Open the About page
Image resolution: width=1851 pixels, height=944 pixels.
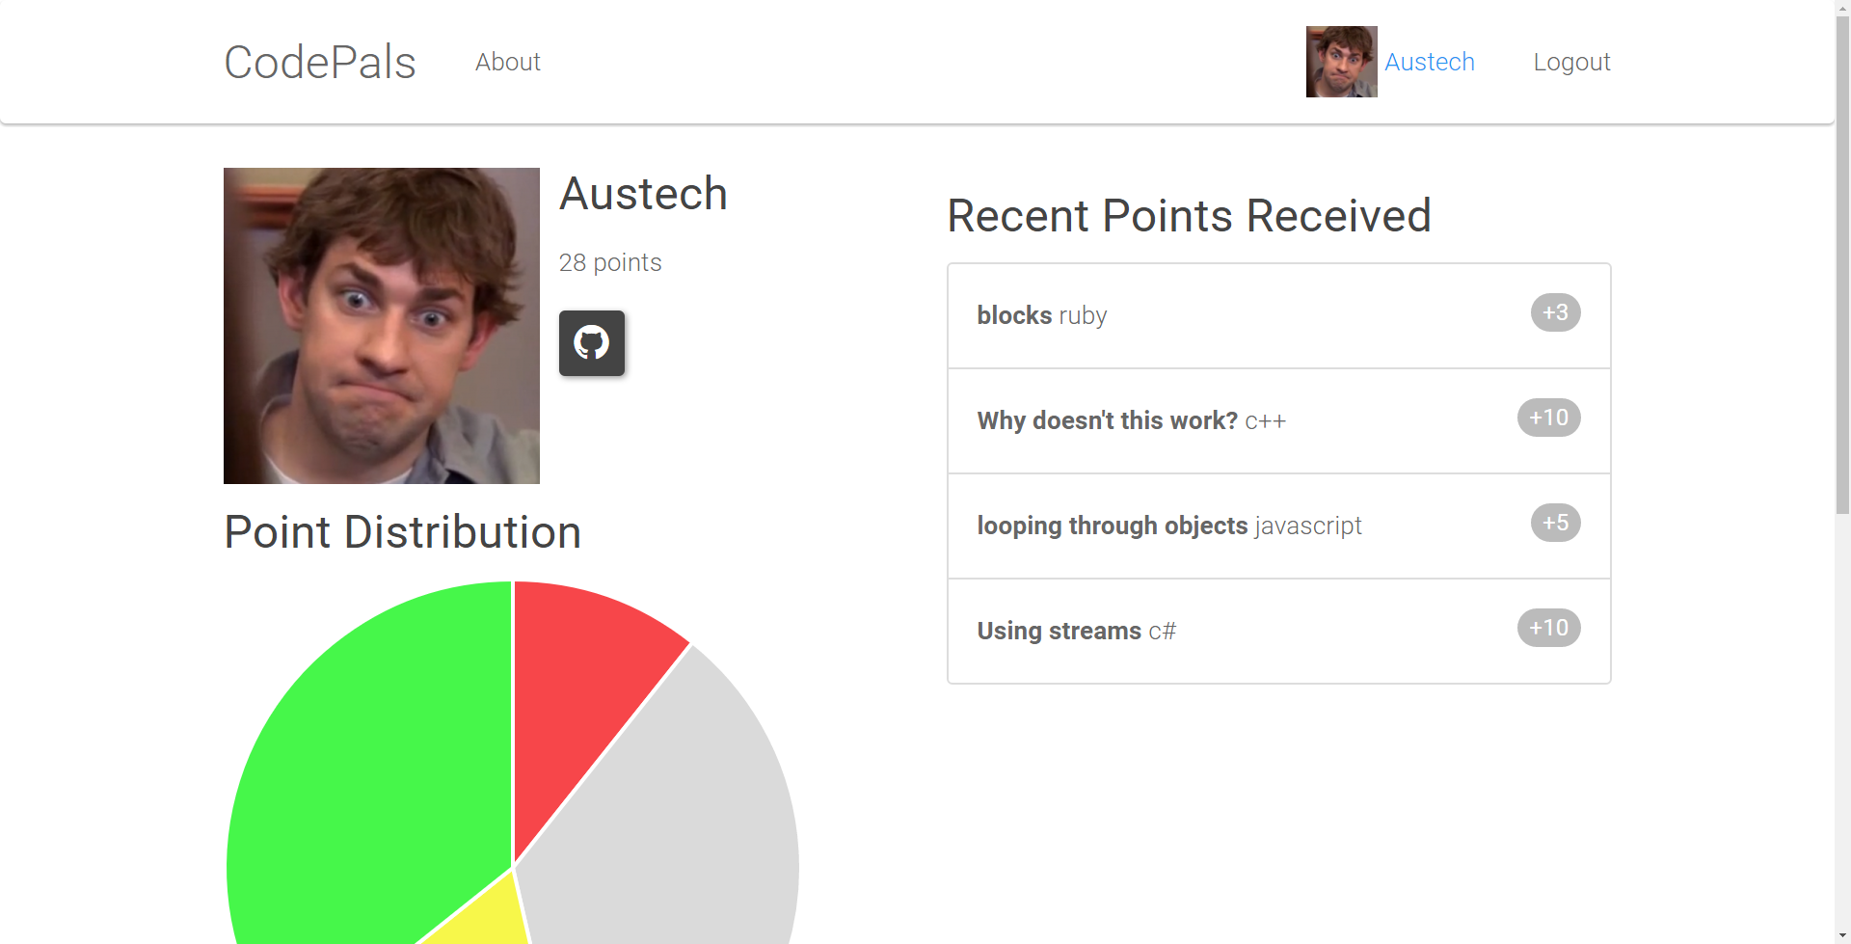508,62
